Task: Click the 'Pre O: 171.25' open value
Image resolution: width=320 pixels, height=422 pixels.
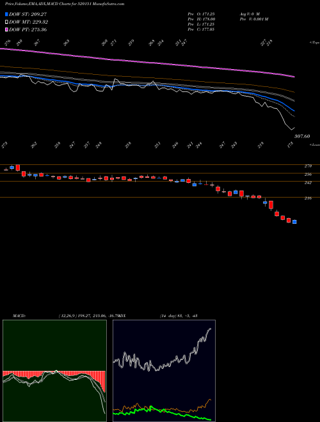Action: coord(201,13)
